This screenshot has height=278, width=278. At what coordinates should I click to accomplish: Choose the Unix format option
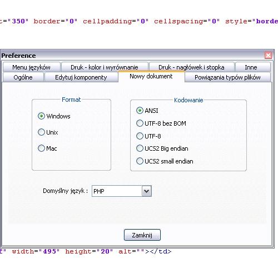(x=41, y=132)
